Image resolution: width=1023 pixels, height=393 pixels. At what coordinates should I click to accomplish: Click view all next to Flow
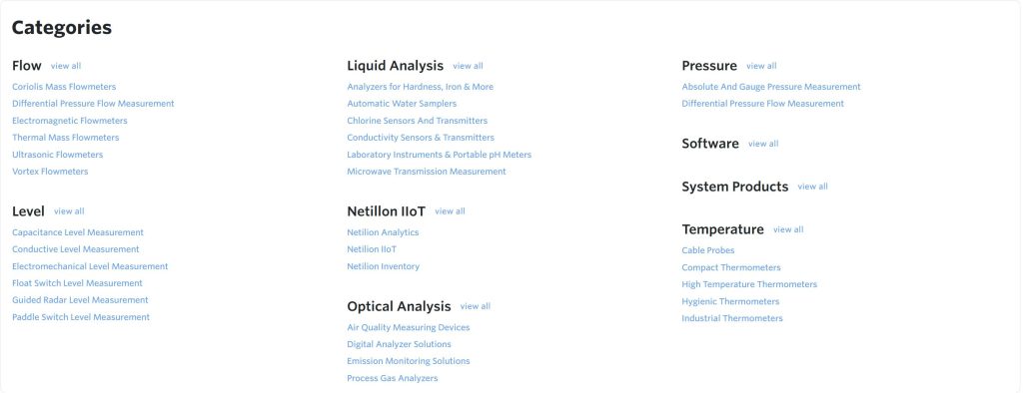[66, 66]
